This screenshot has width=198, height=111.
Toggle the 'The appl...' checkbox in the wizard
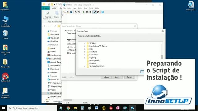pyautogui.click(x=68, y=50)
